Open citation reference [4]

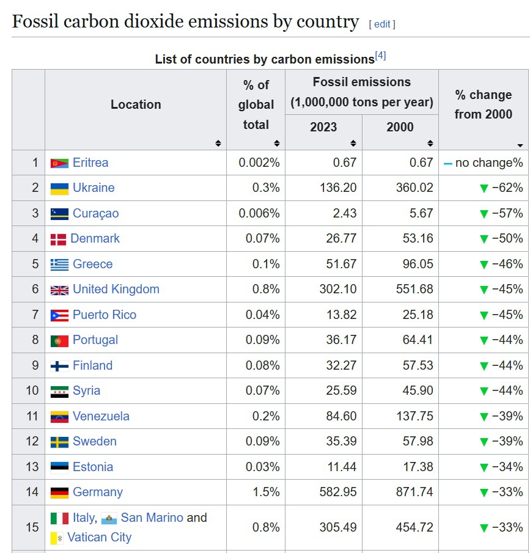[x=381, y=56]
